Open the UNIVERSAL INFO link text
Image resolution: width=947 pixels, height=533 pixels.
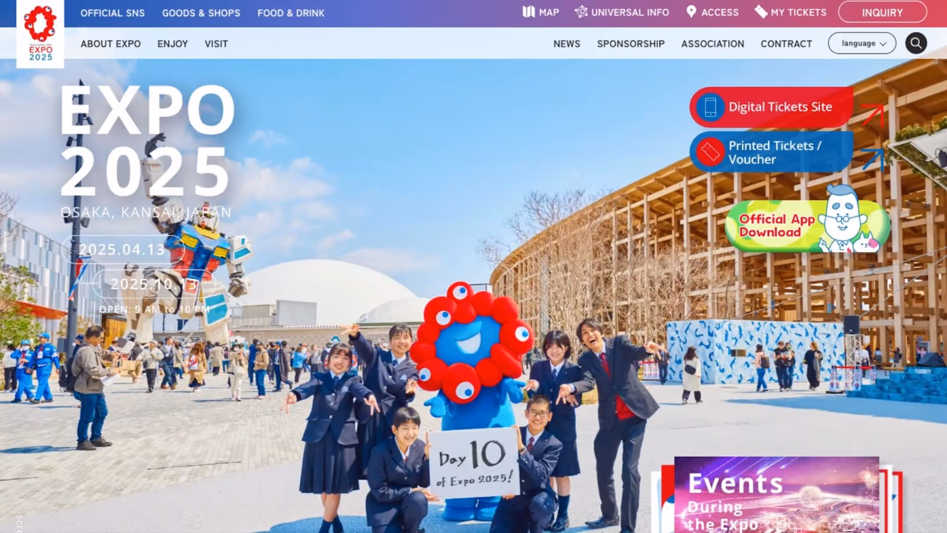point(630,12)
